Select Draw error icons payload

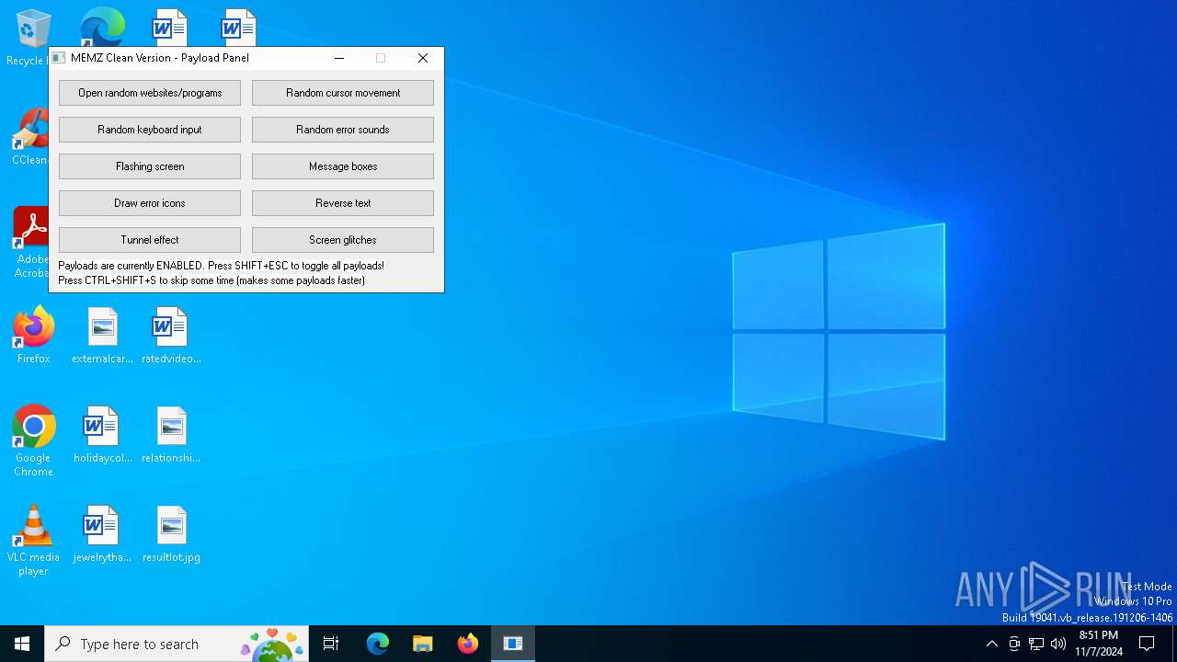point(150,203)
